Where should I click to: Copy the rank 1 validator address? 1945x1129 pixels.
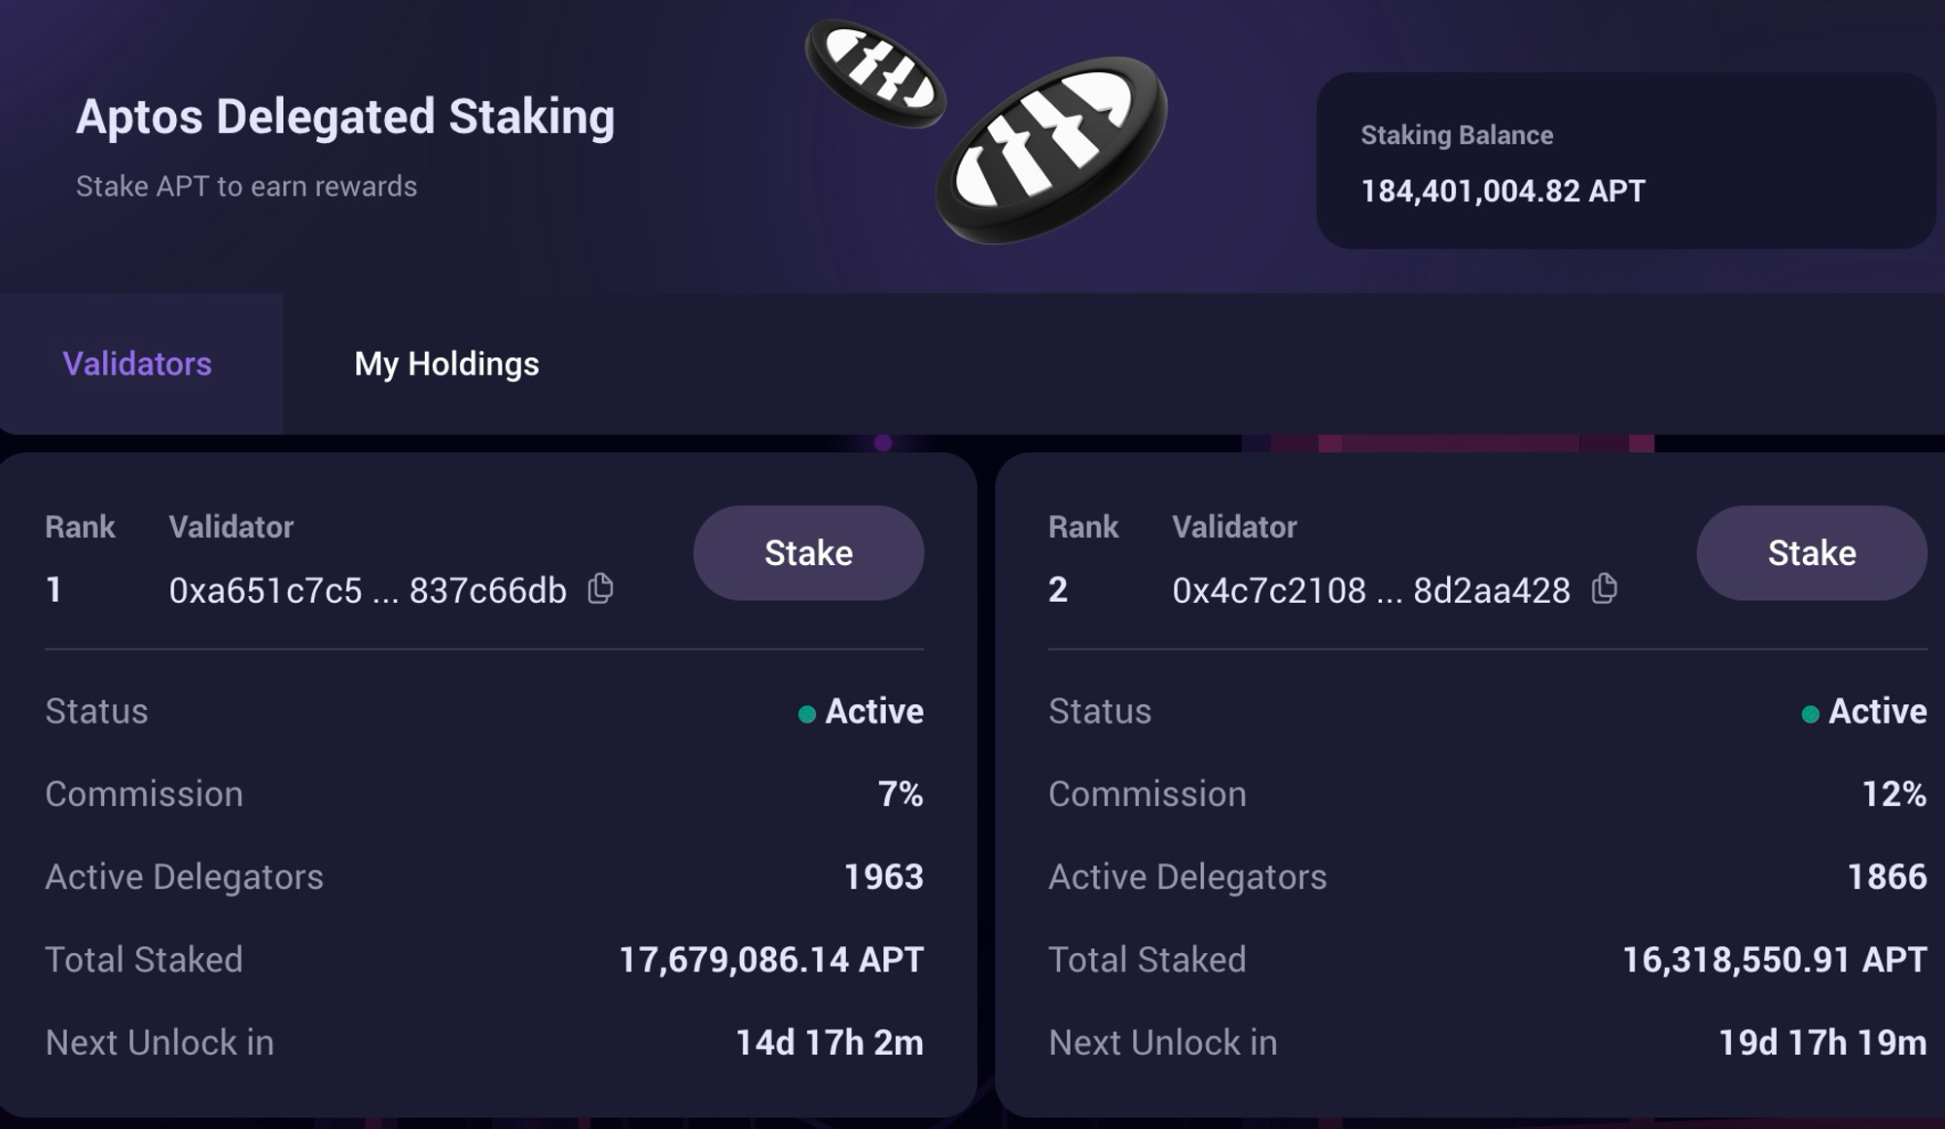pyautogui.click(x=601, y=588)
